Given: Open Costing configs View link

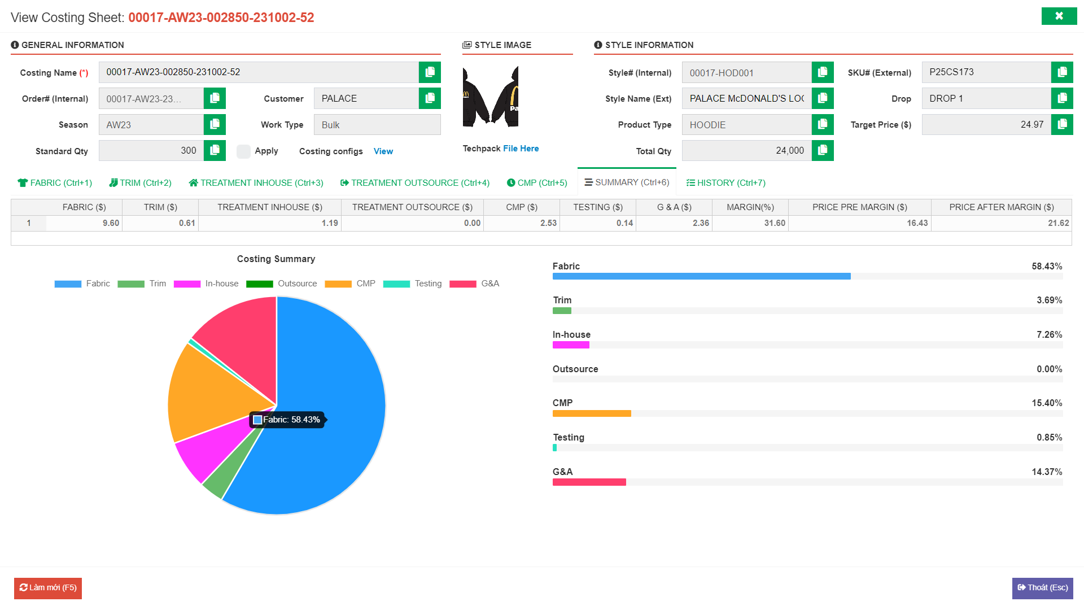Looking at the screenshot, I should pos(383,151).
